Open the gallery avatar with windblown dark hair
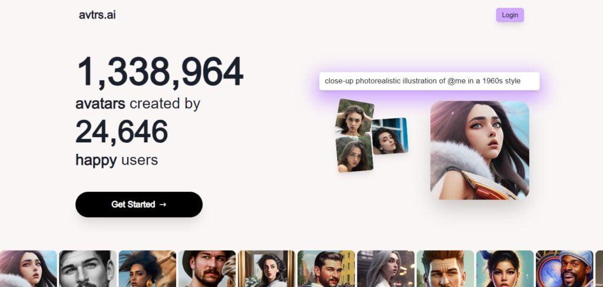Image resolution: width=603 pixels, height=287 pixels. (x=147, y=269)
